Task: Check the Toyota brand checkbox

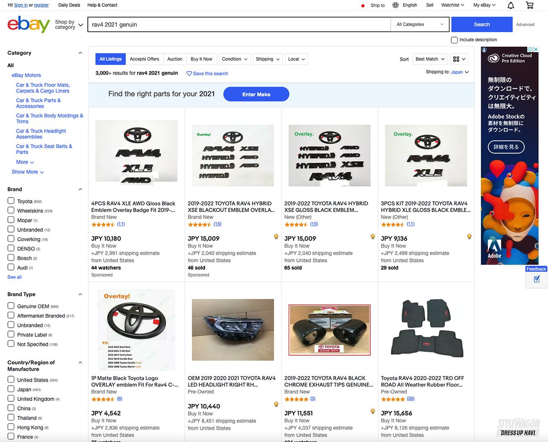Action: 11,201
